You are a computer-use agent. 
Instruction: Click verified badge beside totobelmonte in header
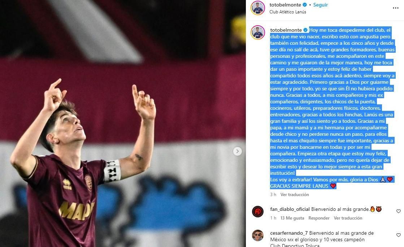point(305,5)
